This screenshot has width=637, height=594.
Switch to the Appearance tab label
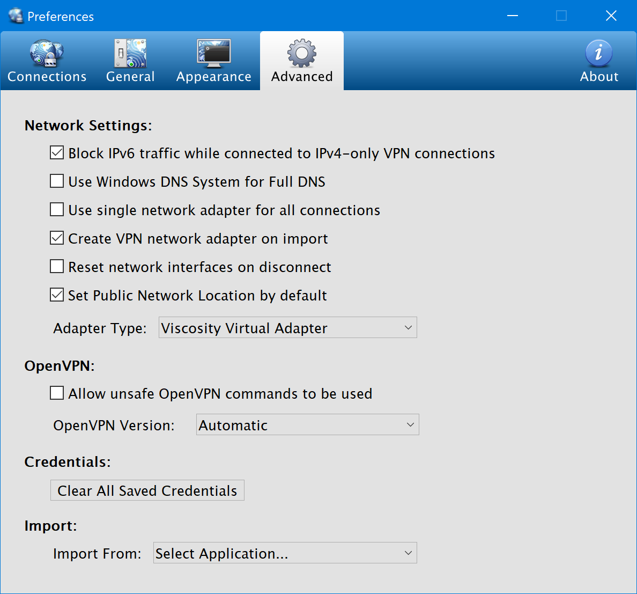click(213, 77)
